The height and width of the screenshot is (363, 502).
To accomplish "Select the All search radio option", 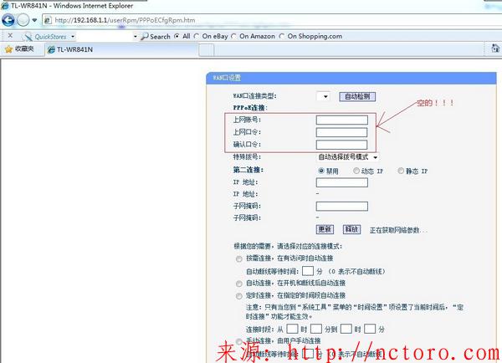I will 177,36.
